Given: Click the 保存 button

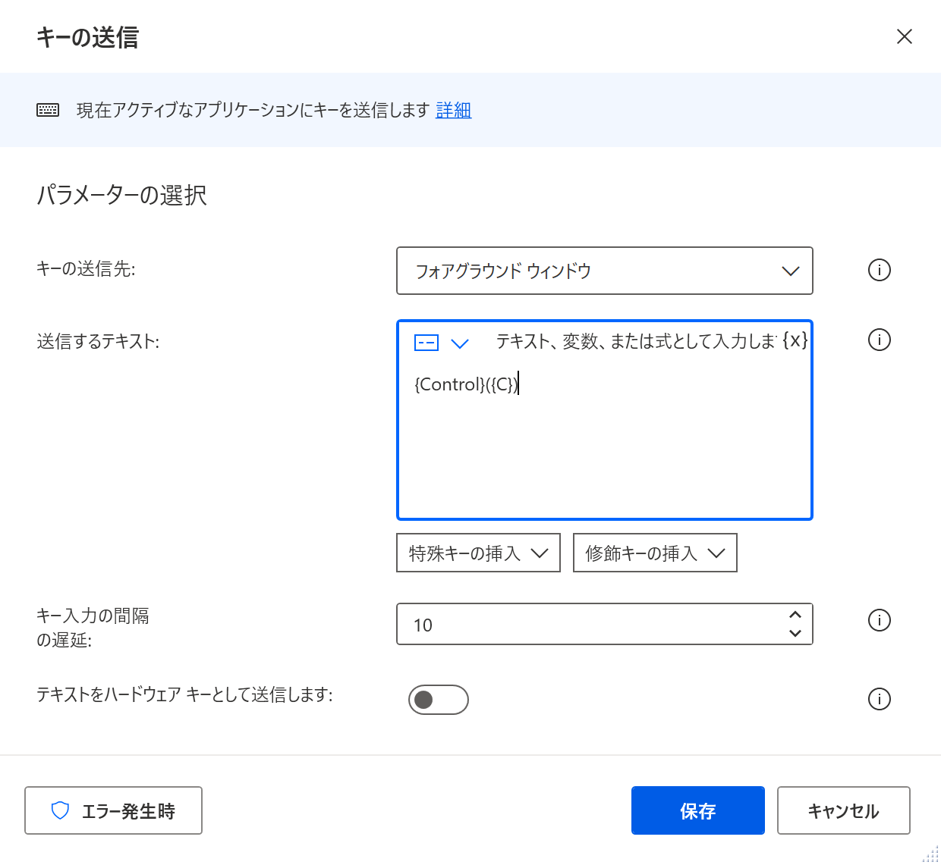Looking at the screenshot, I should [x=697, y=810].
